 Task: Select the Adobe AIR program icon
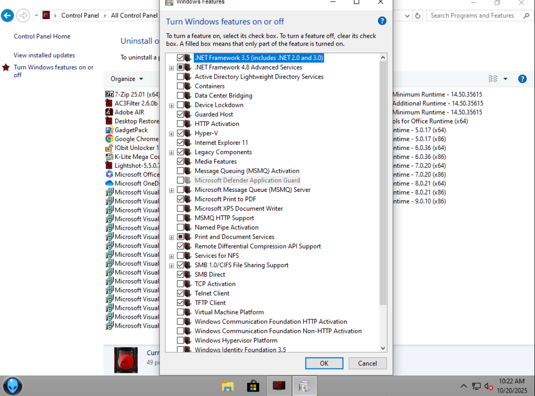109,112
